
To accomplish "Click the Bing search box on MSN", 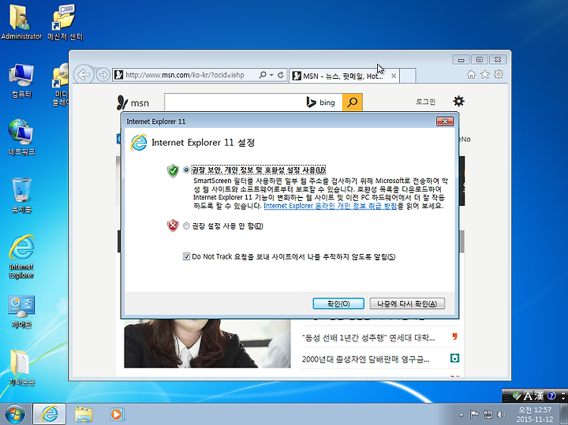I will click(234, 103).
